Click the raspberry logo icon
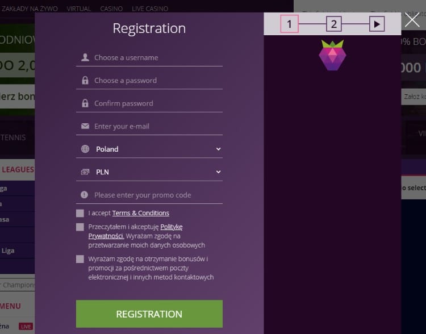 click(x=332, y=55)
